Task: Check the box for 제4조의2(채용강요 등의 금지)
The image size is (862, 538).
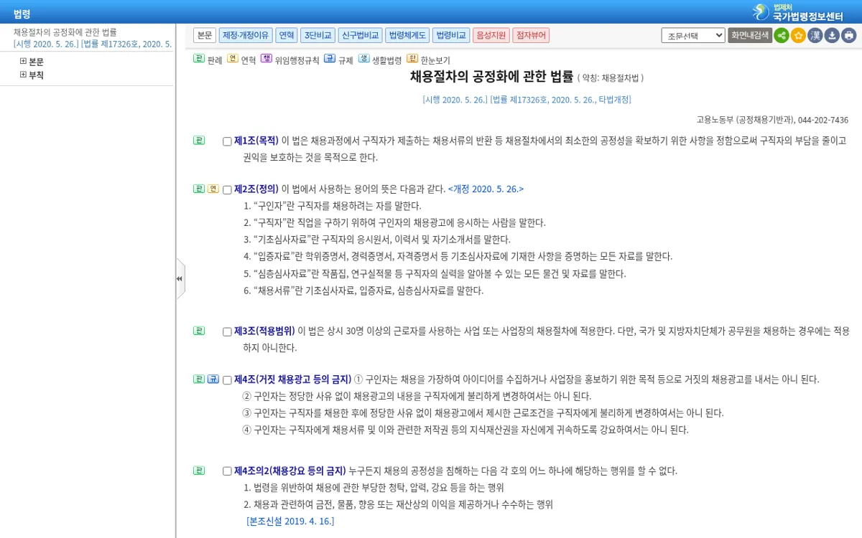Action: pos(227,472)
